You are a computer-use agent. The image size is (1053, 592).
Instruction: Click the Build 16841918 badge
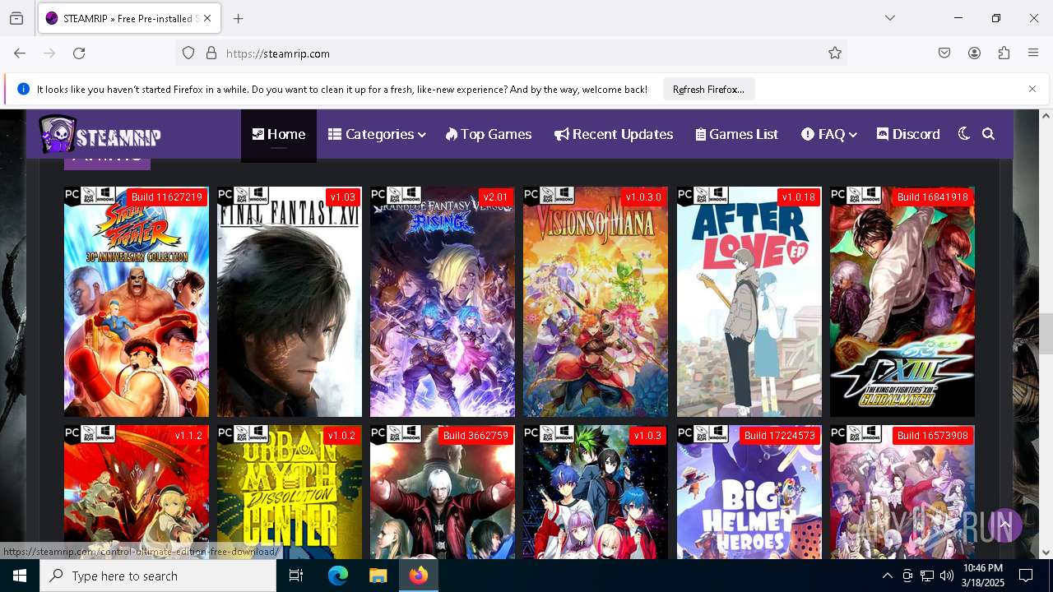(x=933, y=197)
